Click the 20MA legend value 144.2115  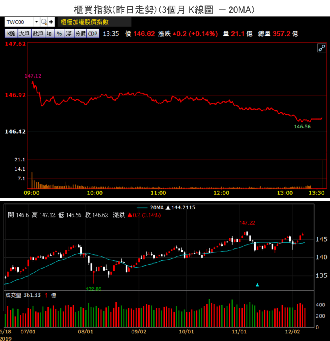coord(183,207)
